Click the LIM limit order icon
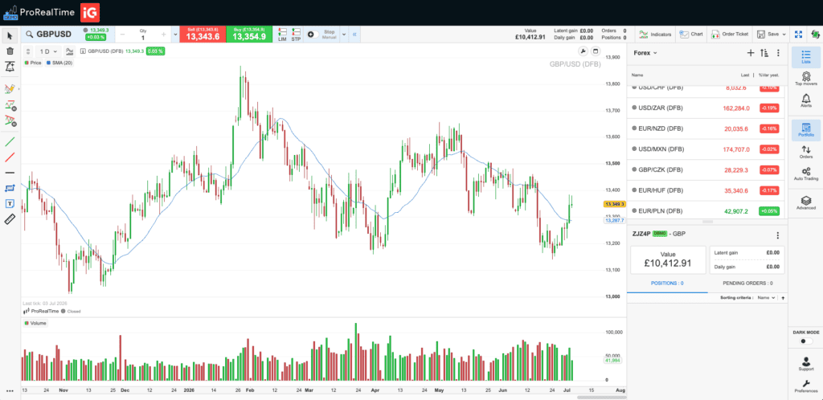 click(282, 35)
